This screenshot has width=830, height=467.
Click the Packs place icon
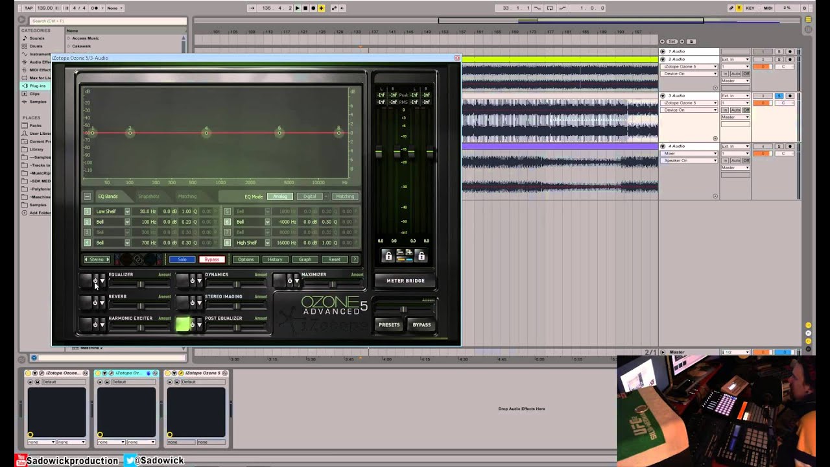tap(25, 125)
